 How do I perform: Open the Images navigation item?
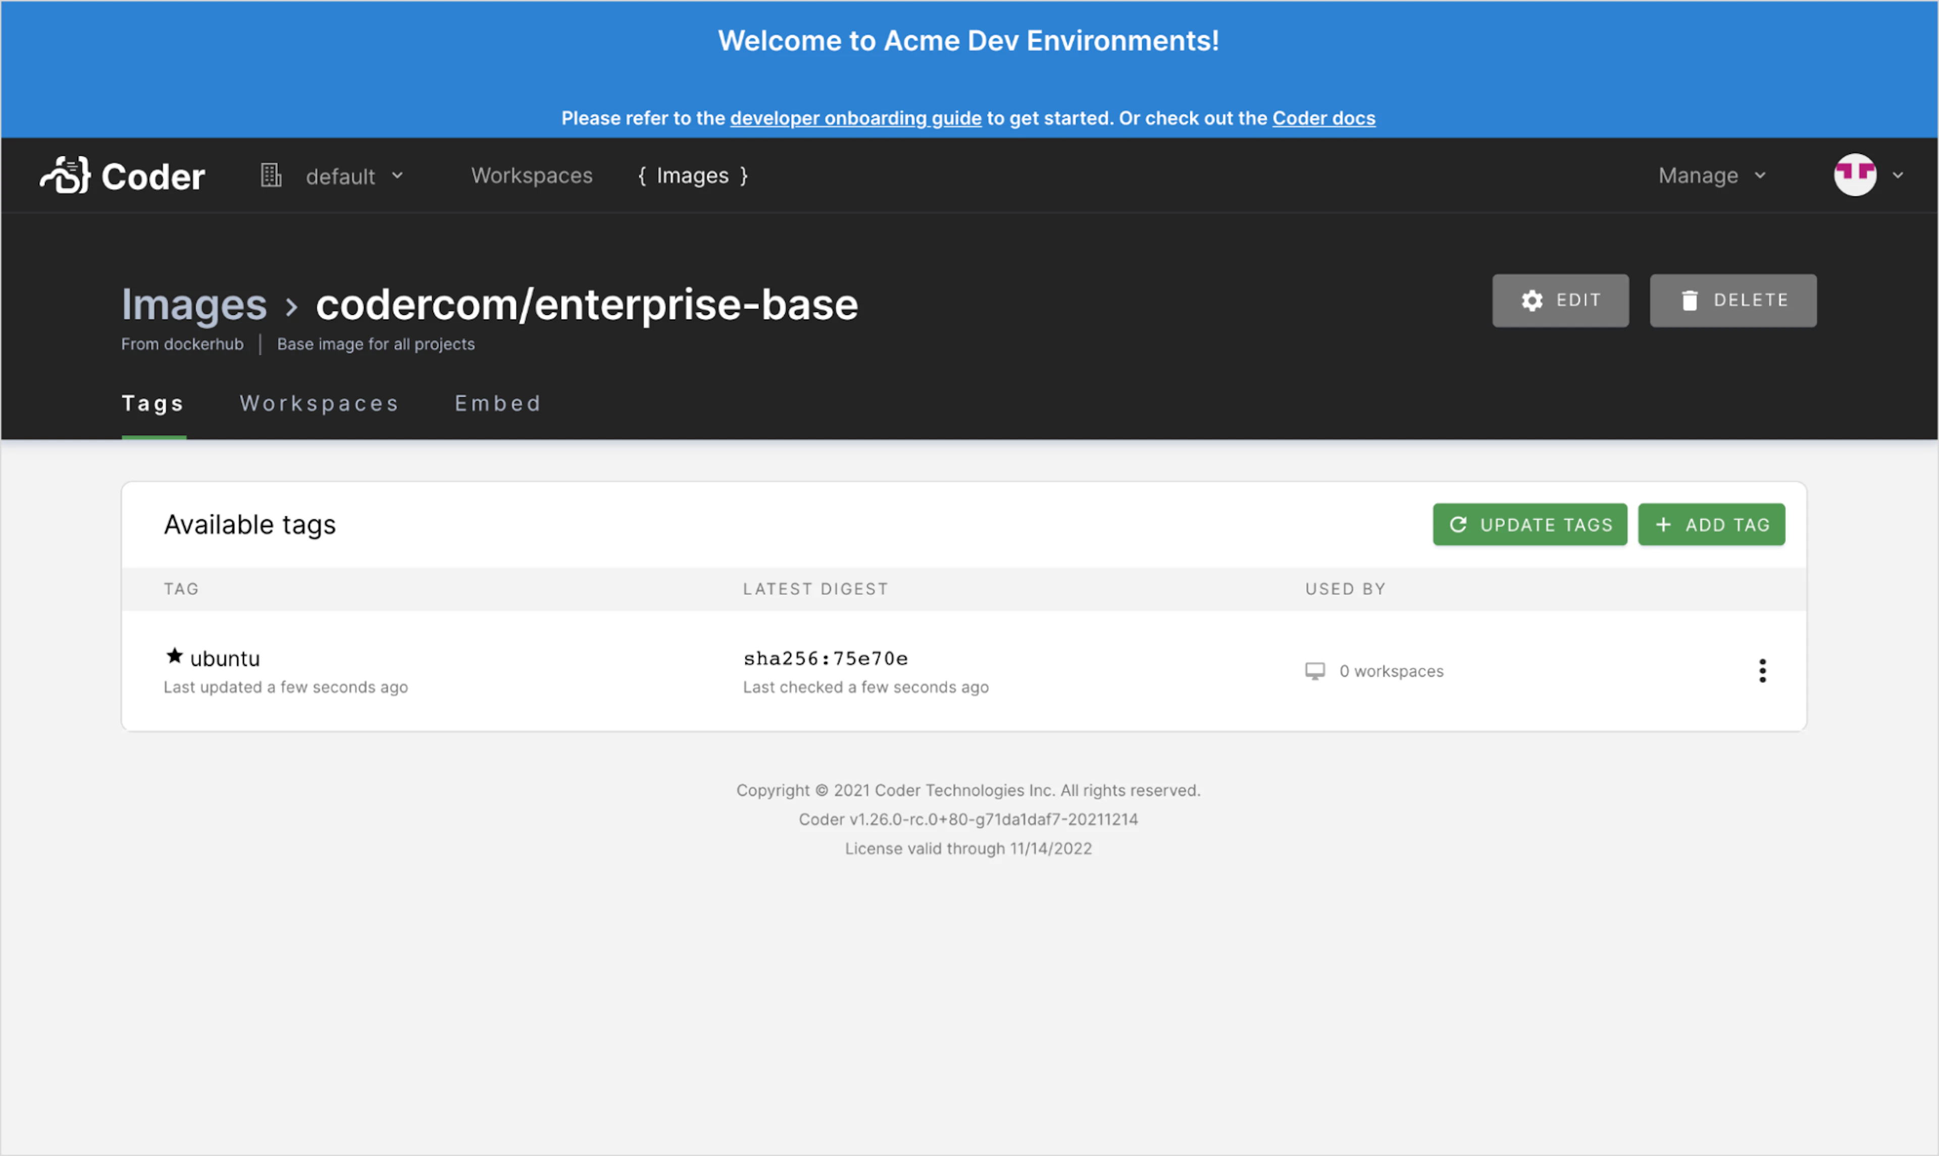693,175
